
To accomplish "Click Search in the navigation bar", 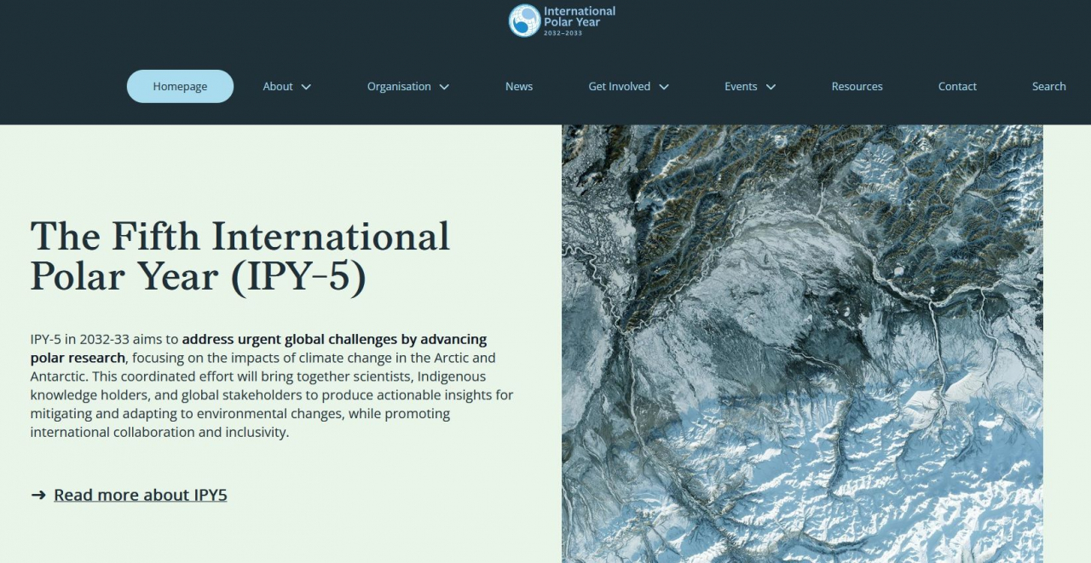I will click(x=1048, y=86).
